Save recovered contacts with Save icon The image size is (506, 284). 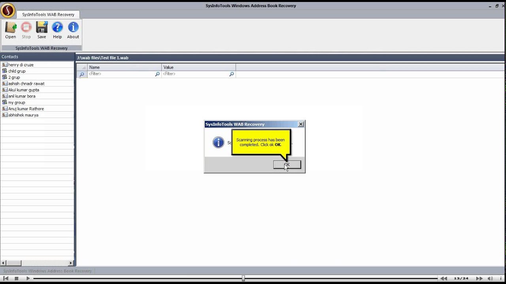[42, 27]
